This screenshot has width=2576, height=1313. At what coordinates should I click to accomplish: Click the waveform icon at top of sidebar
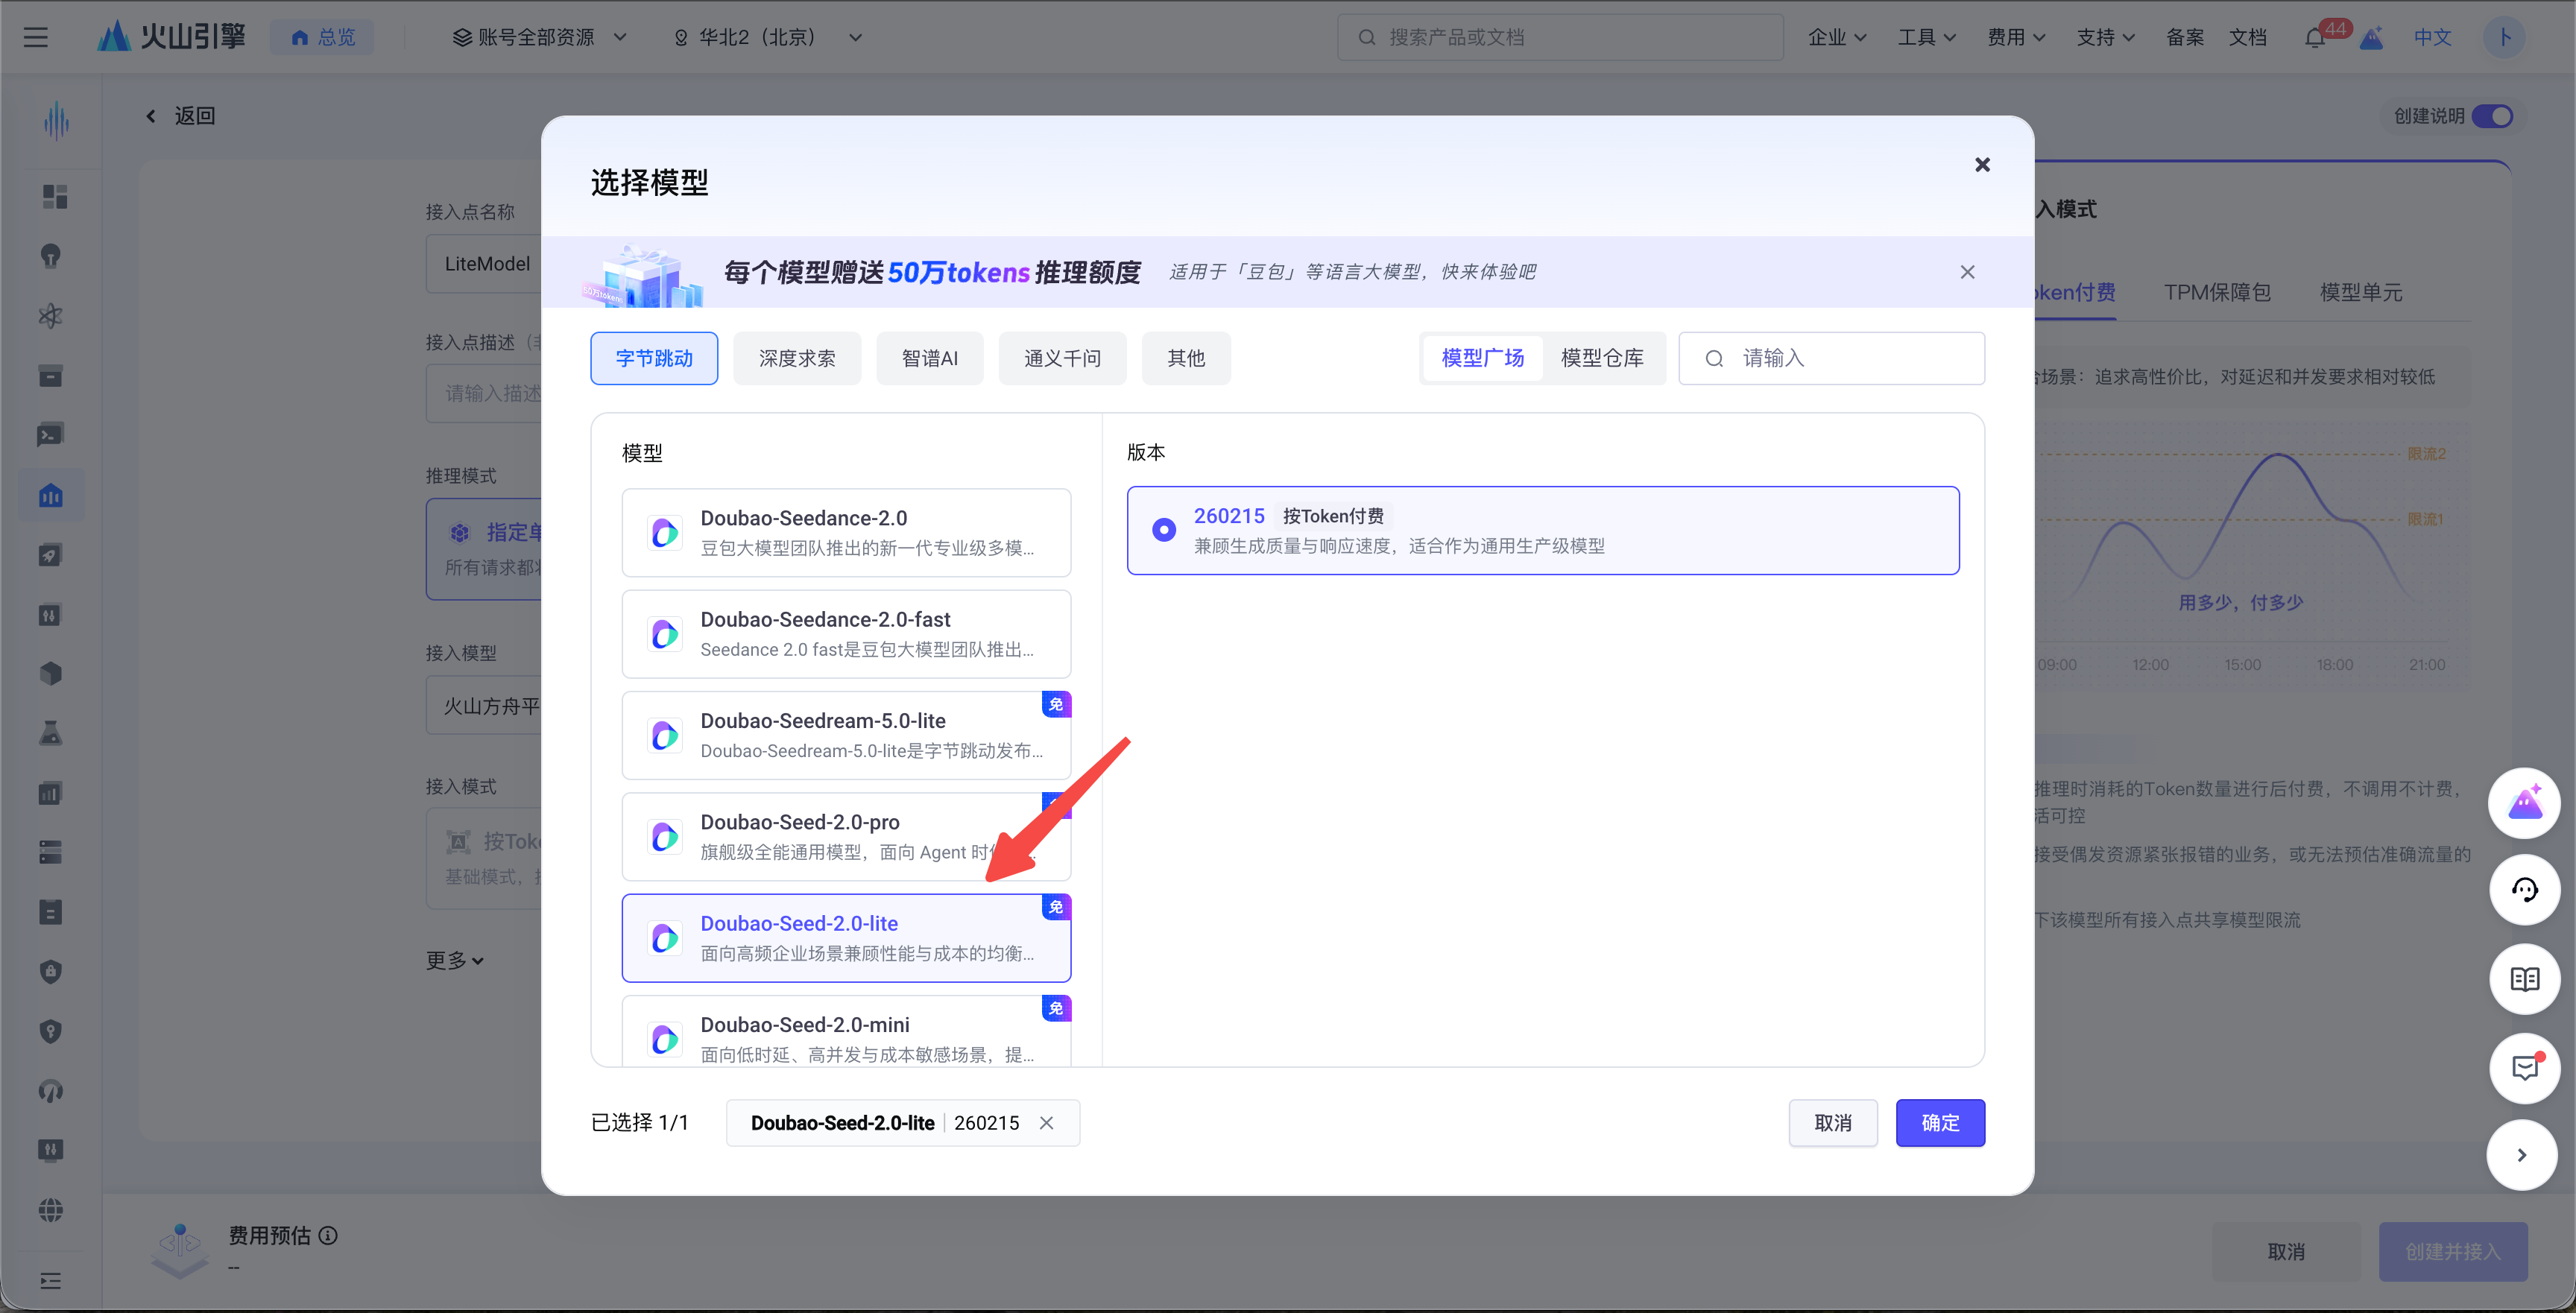pos(56,121)
